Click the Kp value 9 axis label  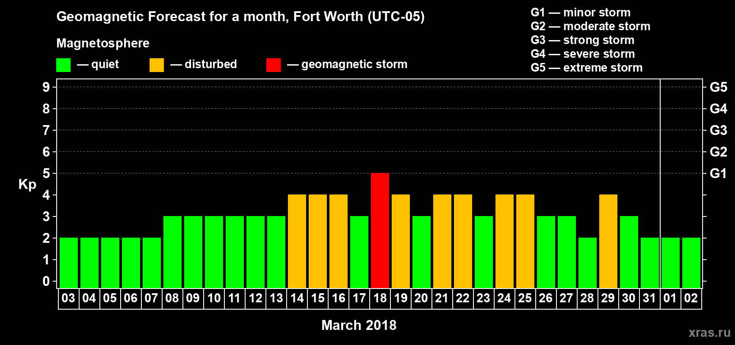click(x=46, y=87)
